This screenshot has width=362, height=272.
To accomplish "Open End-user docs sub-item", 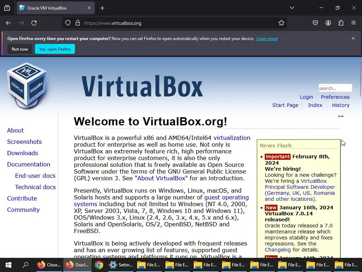I will pyautogui.click(x=35, y=176).
